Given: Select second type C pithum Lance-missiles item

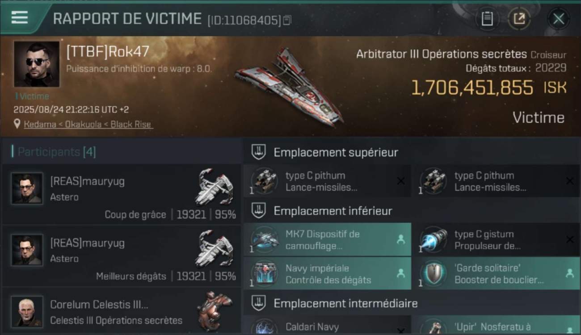Looking at the screenshot, I should point(496,181).
